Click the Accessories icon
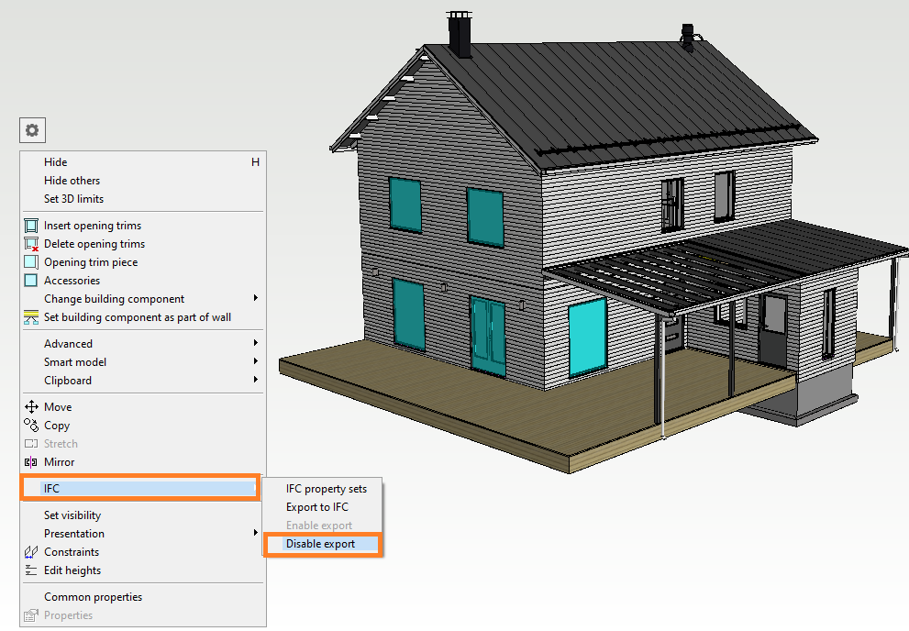Image resolution: width=909 pixels, height=631 pixels. 31,281
